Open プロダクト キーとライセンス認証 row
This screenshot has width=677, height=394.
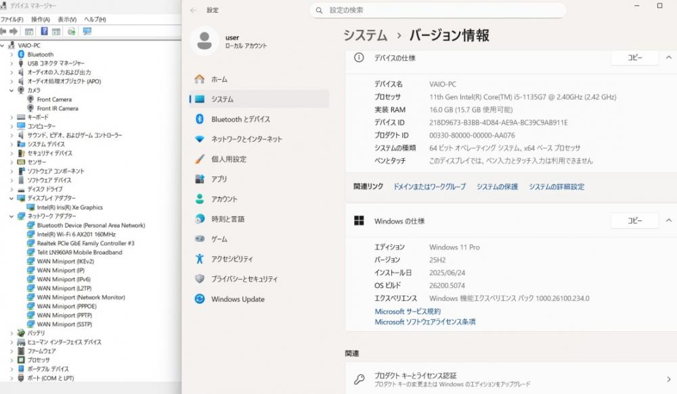coord(511,379)
